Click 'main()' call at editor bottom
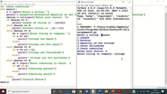Image resolution: width=167 pixels, height=94 pixels. (x=5, y=82)
